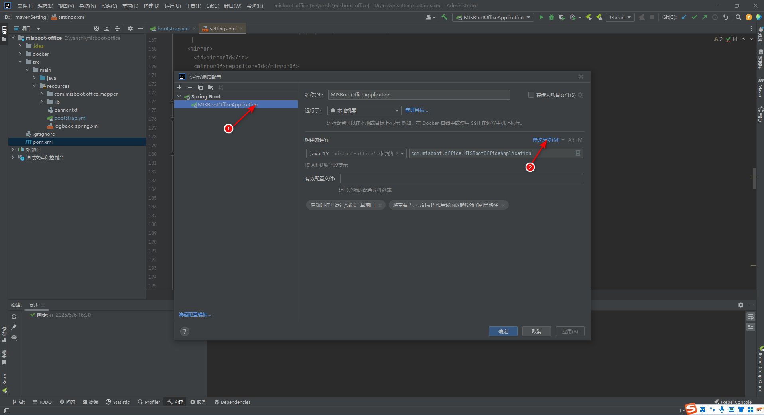Screen dimensions: 764x415
Task: Open the 本地机器 run target dropdown
Action: pos(364,110)
